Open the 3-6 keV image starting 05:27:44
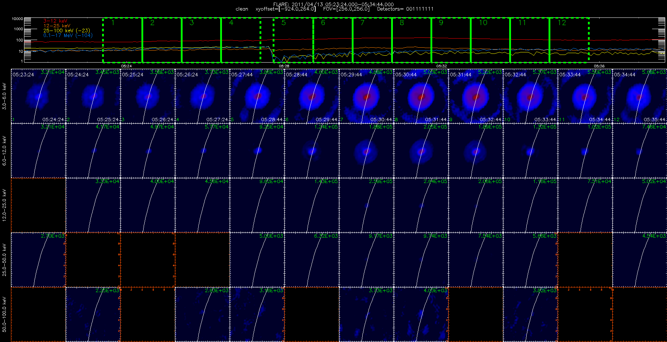667x342 pixels. [x=257, y=96]
